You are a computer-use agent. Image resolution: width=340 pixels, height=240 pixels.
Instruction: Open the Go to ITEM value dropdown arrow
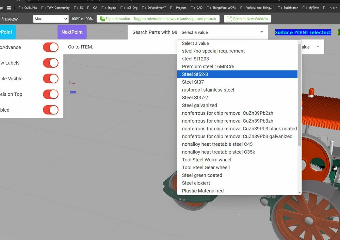[318, 47]
